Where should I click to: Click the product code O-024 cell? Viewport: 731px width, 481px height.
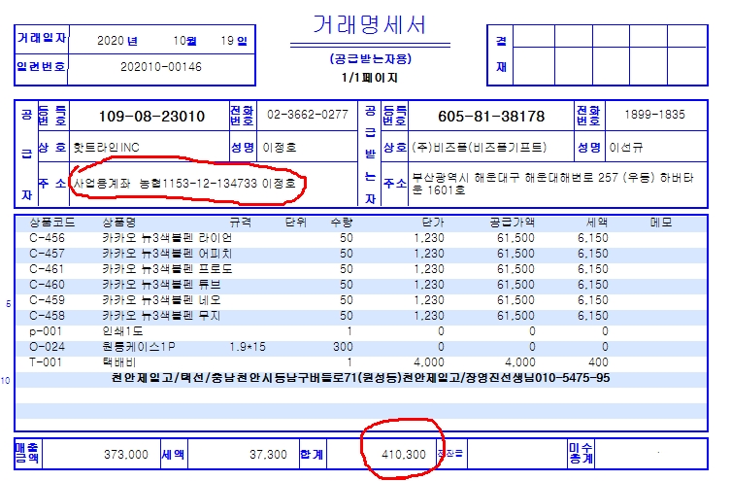[x=48, y=347]
